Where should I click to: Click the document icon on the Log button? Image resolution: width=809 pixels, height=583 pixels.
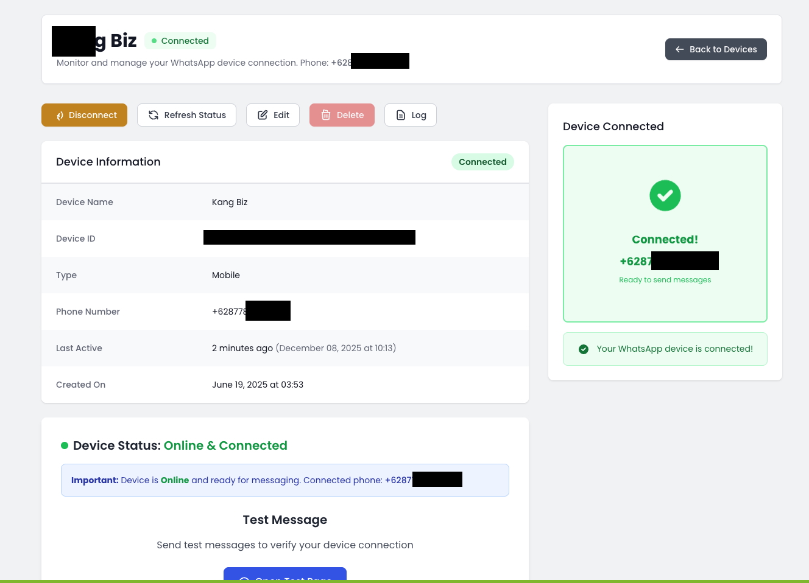[401, 115]
